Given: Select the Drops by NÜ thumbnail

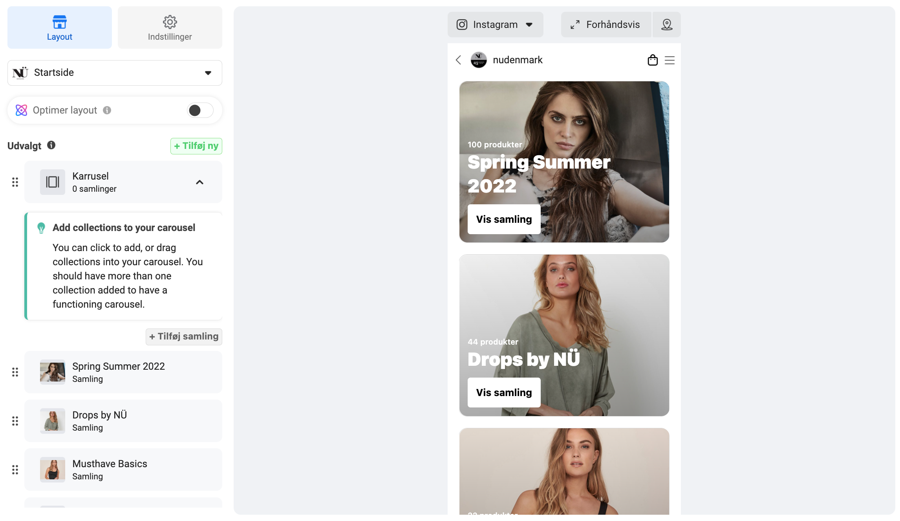Looking at the screenshot, I should [53, 421].
